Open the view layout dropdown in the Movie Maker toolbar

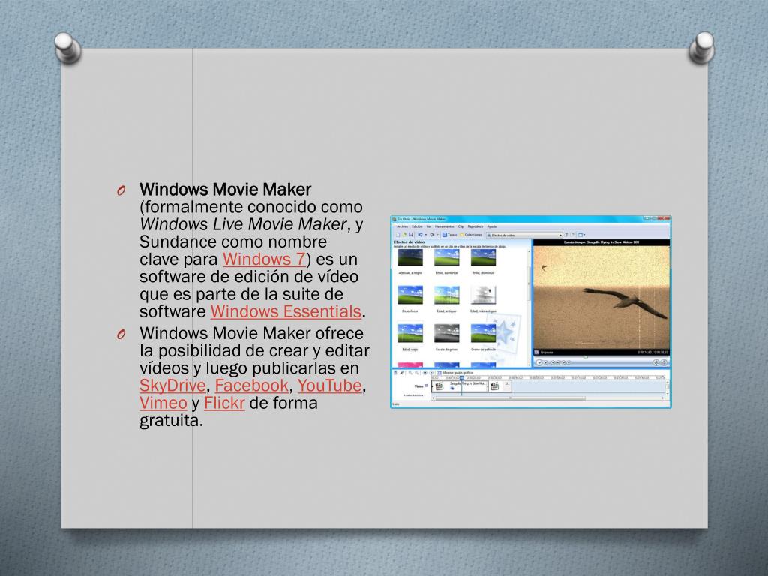click(581, 235)
